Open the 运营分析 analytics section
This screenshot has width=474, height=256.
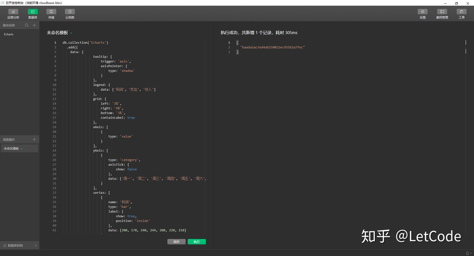(x=13, y=14)
